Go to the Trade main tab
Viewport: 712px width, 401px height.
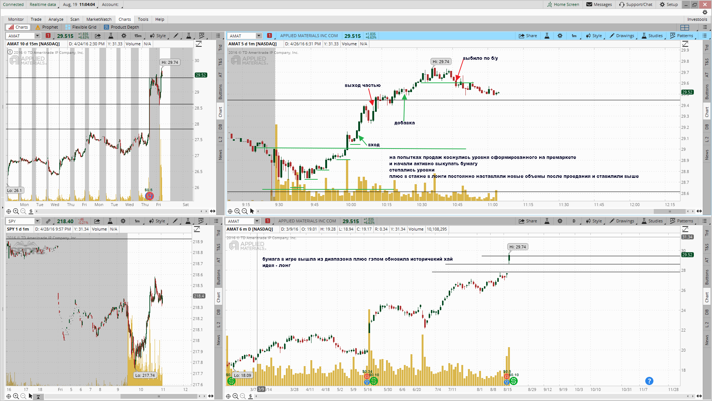(36, 19)
